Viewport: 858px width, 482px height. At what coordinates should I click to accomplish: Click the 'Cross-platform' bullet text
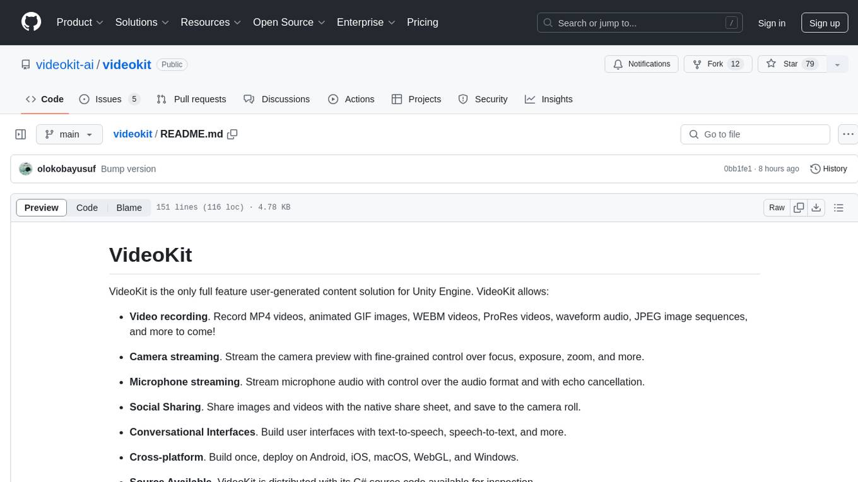coord(167,457)
